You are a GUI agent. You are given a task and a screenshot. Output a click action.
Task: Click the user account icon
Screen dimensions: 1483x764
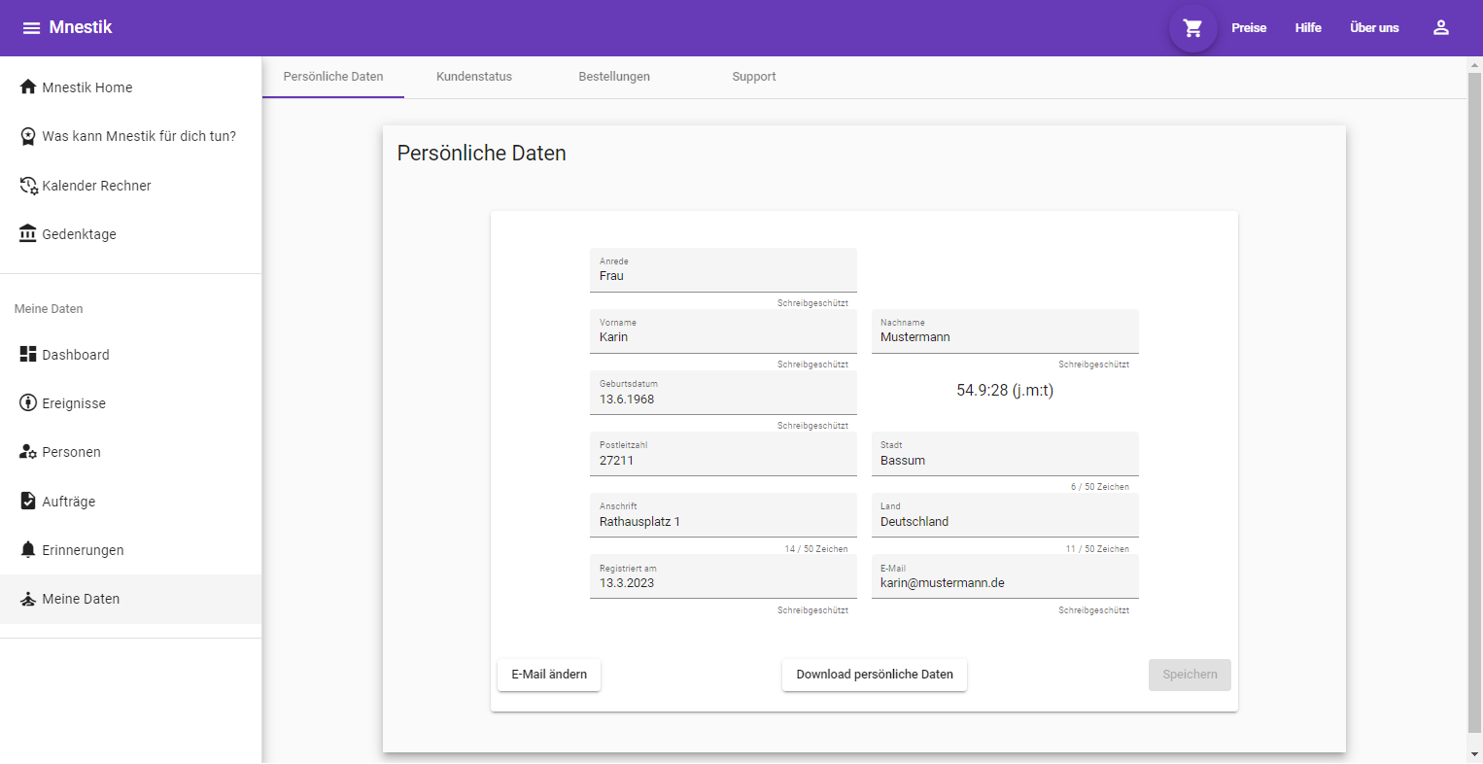click(x=1440, y=28)
